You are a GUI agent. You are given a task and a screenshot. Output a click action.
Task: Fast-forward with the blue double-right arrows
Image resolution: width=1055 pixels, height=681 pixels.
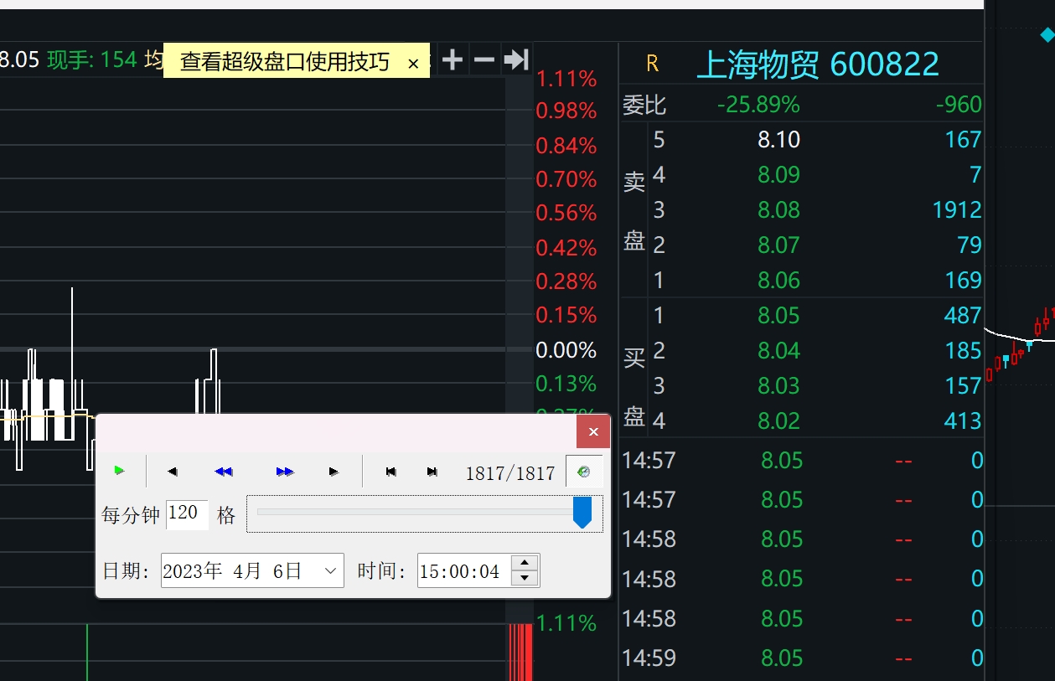point(285,472)
